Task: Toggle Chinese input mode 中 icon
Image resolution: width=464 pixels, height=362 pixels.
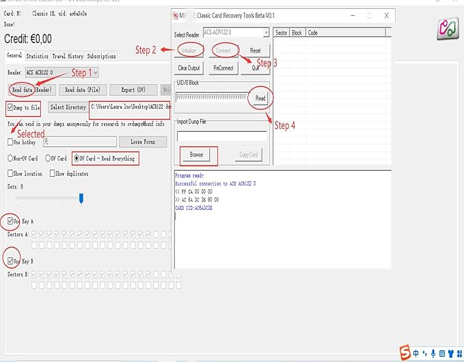Action: pyautogui.click(x=416, y=353)
